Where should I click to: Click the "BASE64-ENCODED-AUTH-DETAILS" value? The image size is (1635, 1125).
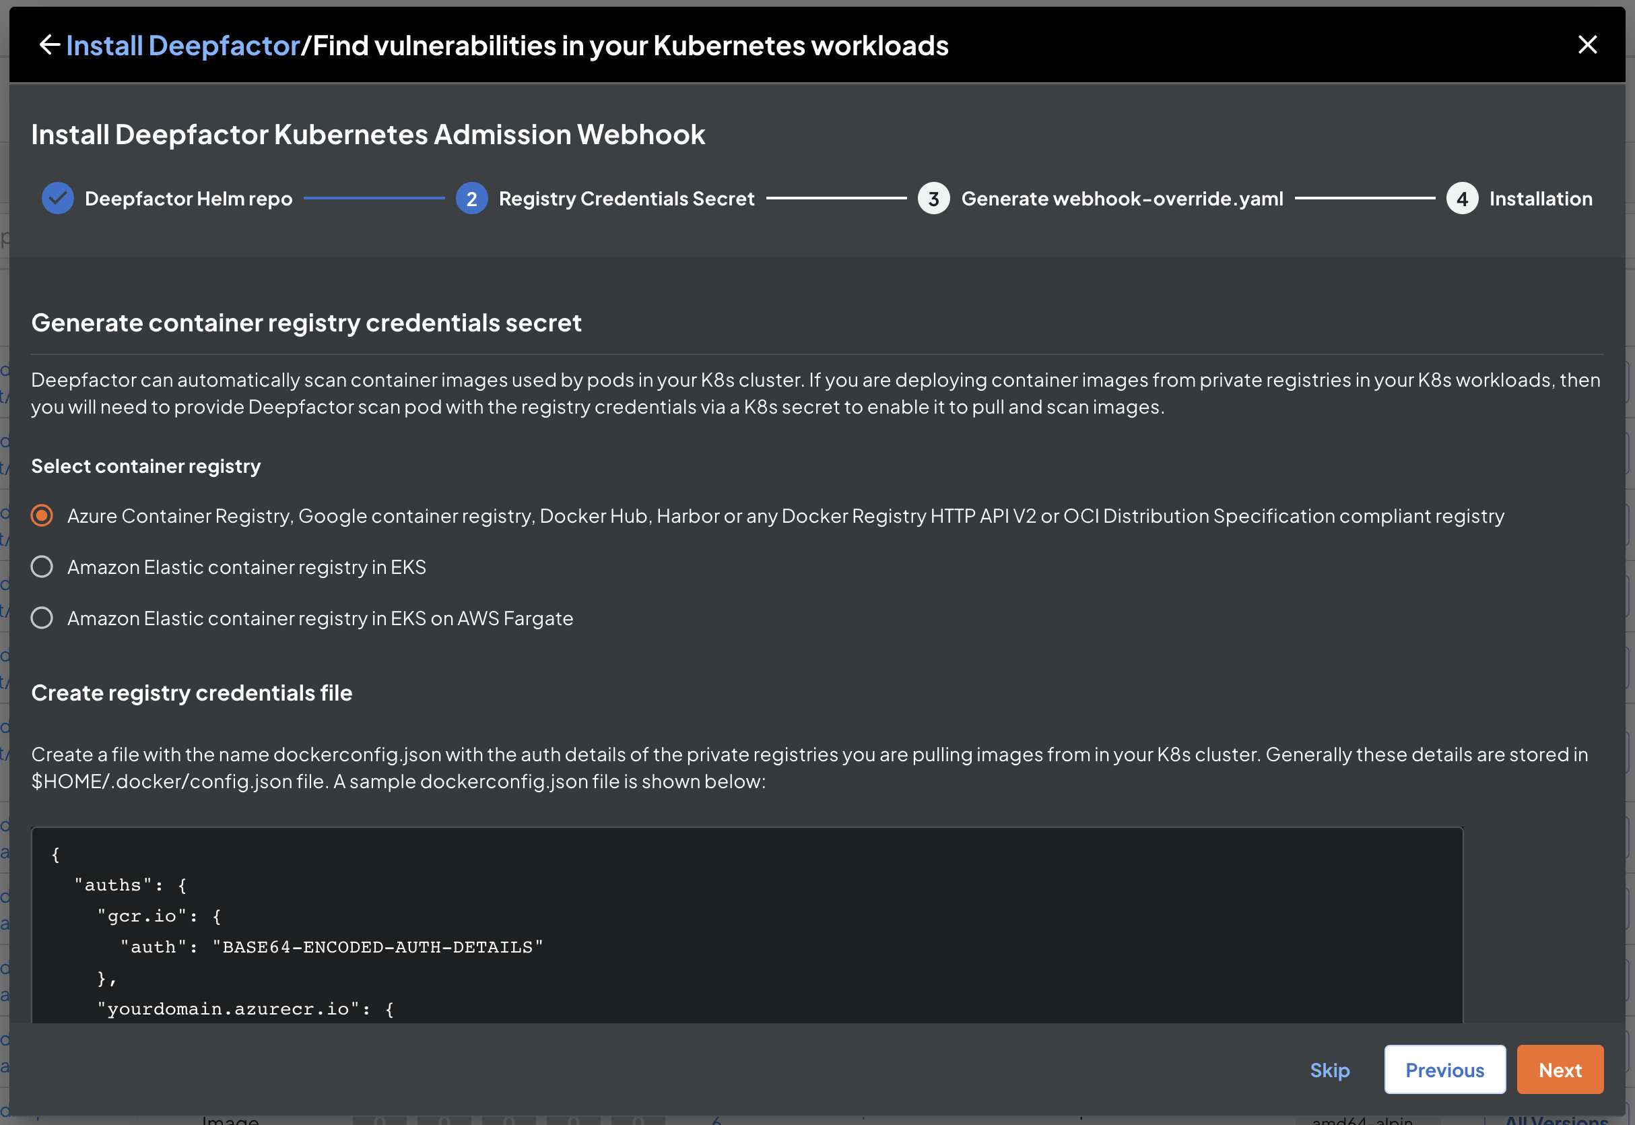click(x=378, y=947)
